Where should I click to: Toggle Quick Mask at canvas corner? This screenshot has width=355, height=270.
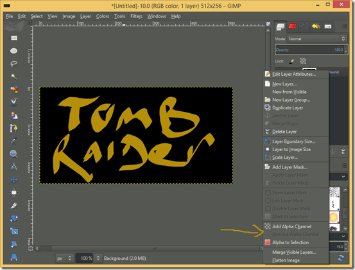30,248
